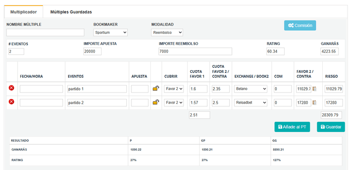The height and width of the screenshot is (170, 354).
Task: Edit the Cuota Favor 1 value 1.57
Action: tap(198, 103)
